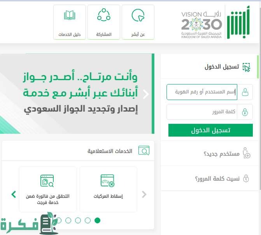Click the three-circles participation icon
Image resolution: width=261 pixels, height=235 pixels.
pyautogui.click(x=104, y=15)
